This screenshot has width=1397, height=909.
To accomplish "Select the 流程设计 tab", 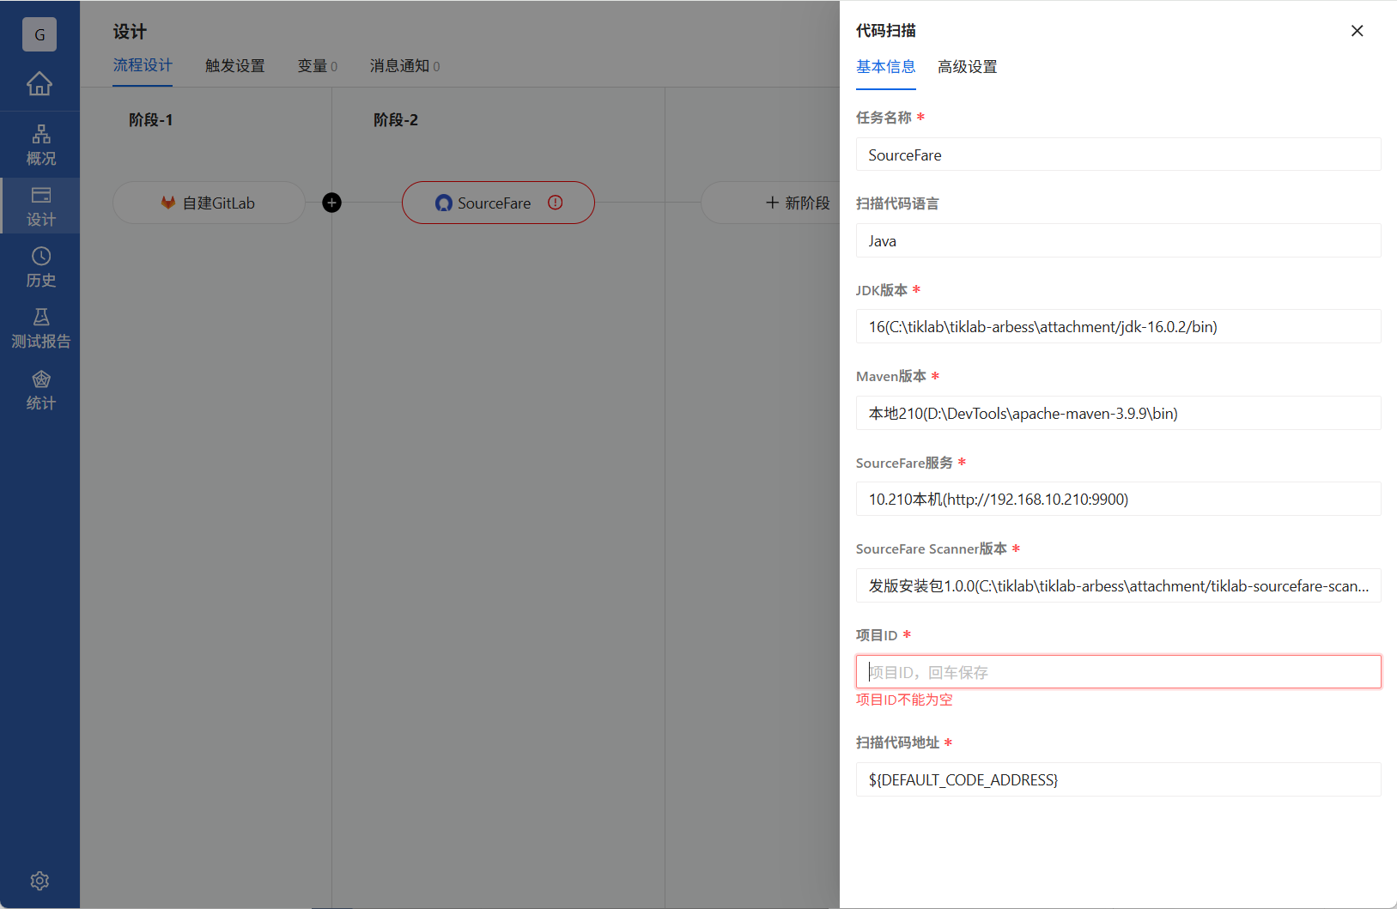I will click(x=143, y=66).
